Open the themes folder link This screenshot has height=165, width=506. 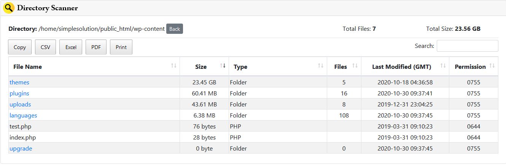[19, 82]
